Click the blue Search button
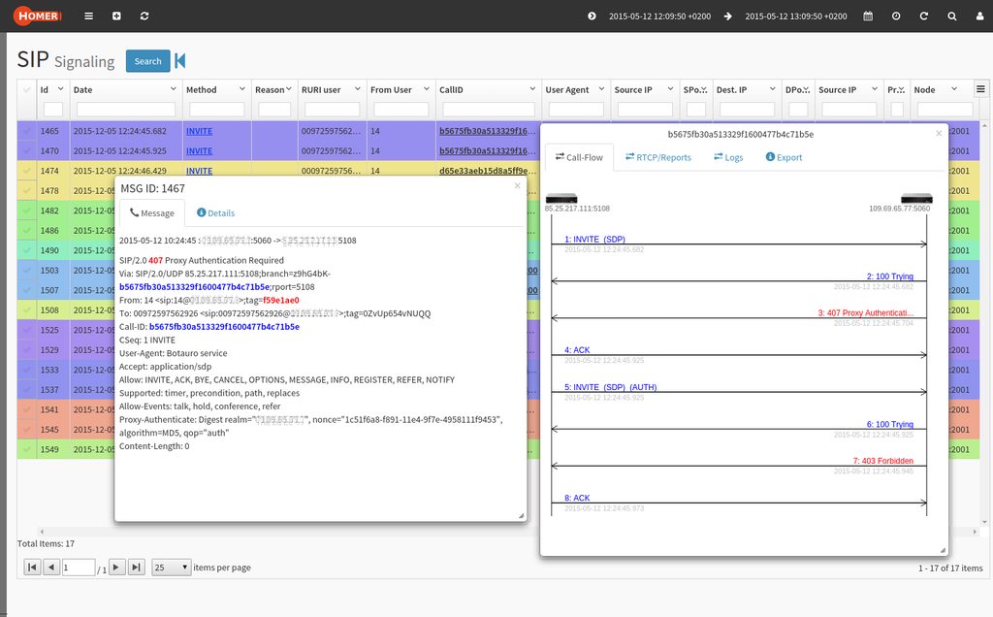The height and width of the screenshot is (617, 993). tap(147, 61)
